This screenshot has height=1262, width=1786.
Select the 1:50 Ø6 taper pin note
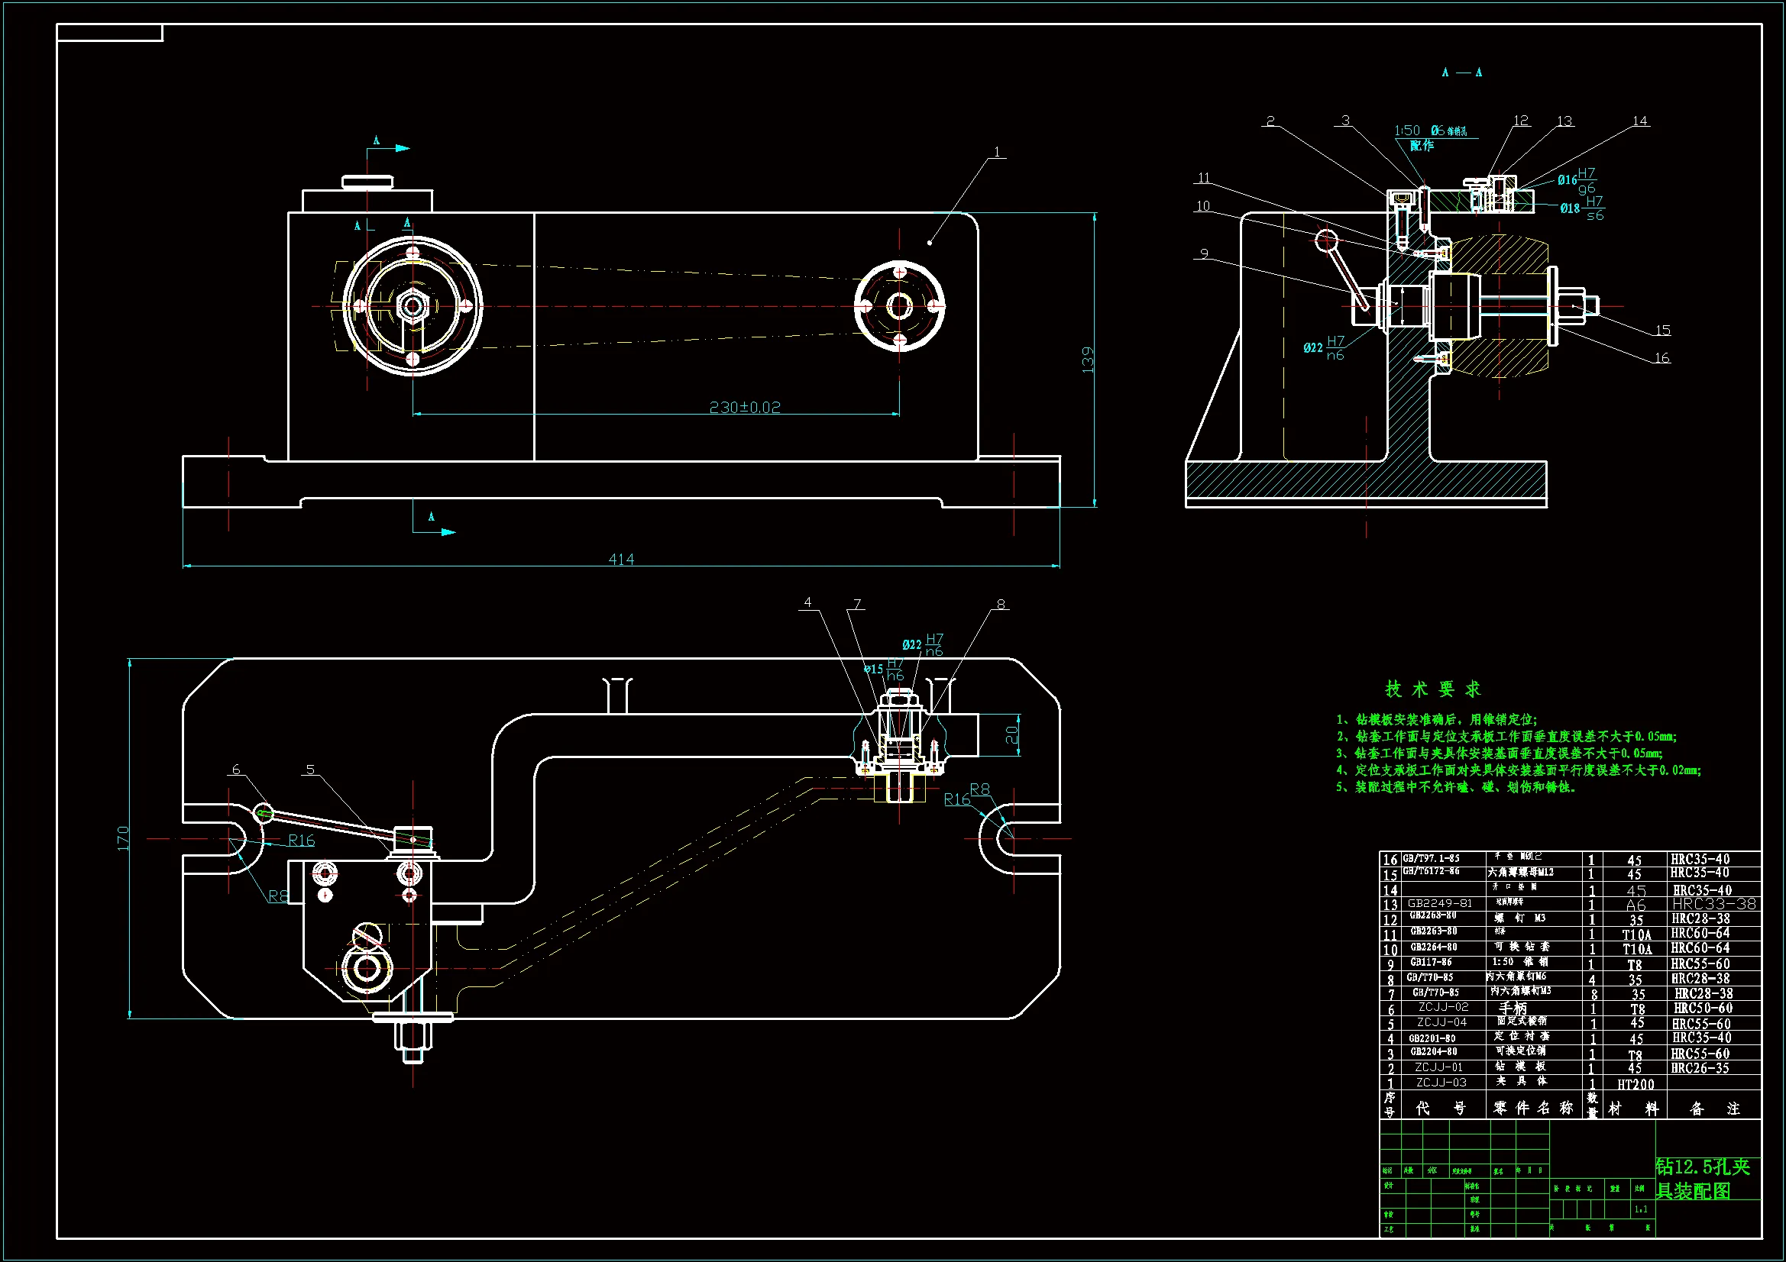(x=1431, y=131)
